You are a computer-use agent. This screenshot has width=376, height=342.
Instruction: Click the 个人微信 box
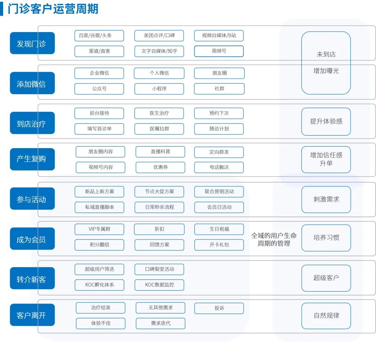click(x=159, y=73)
